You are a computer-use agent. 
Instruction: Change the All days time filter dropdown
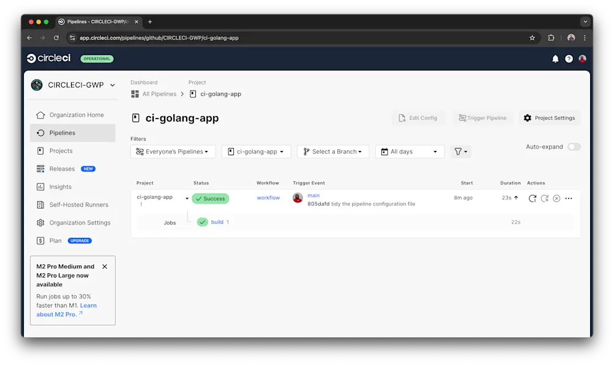(409, 151)
